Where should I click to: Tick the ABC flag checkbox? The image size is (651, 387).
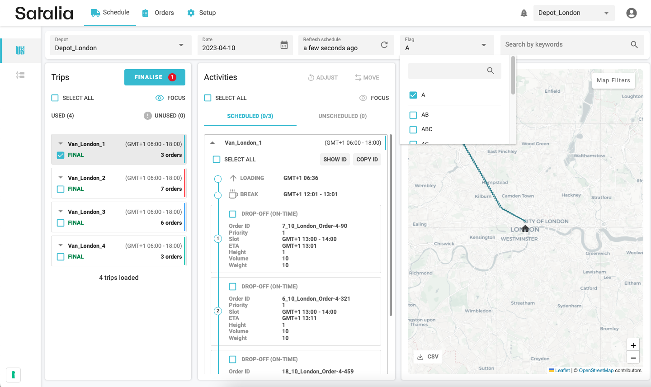(413, 129)
